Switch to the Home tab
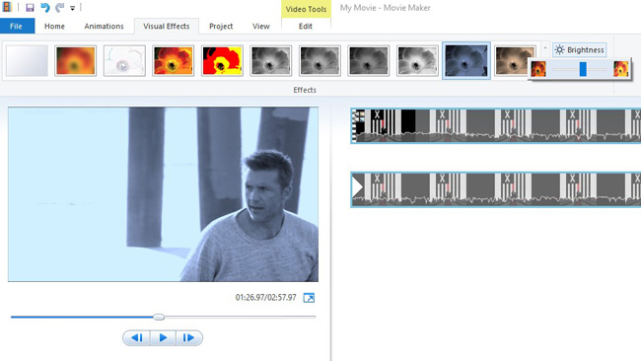Image resolution: width=641 pixels, height=361 pixels. click(54, 26)
